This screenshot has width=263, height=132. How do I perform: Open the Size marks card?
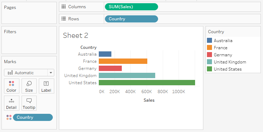(x=29, y=86)
